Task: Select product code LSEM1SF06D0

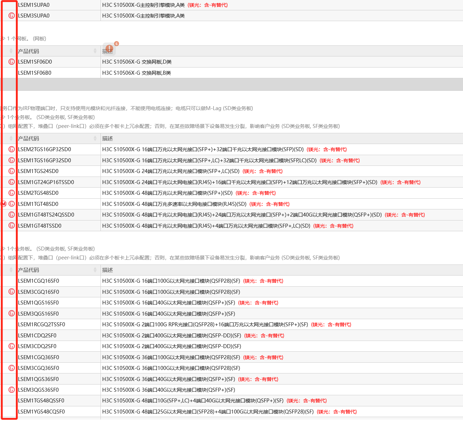Action: pyautogui.click(x=35, y=62)
